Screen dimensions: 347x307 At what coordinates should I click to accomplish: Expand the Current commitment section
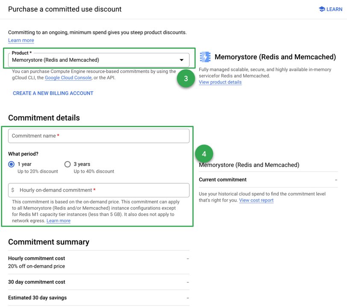pyautogui.click(x=337, y=180)
